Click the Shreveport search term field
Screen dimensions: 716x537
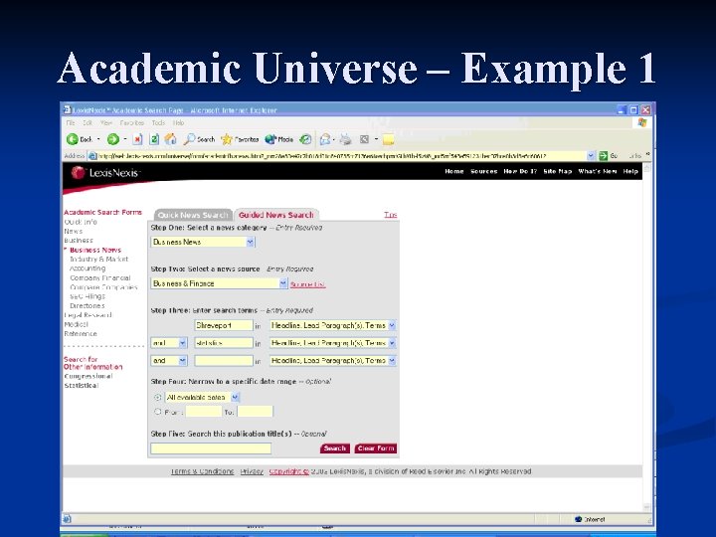224,325
